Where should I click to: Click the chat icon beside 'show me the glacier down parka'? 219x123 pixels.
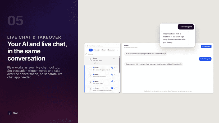(90, 89)
